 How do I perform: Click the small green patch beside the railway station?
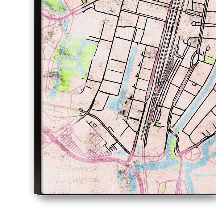pyautogui.click(x=158, y=125)
